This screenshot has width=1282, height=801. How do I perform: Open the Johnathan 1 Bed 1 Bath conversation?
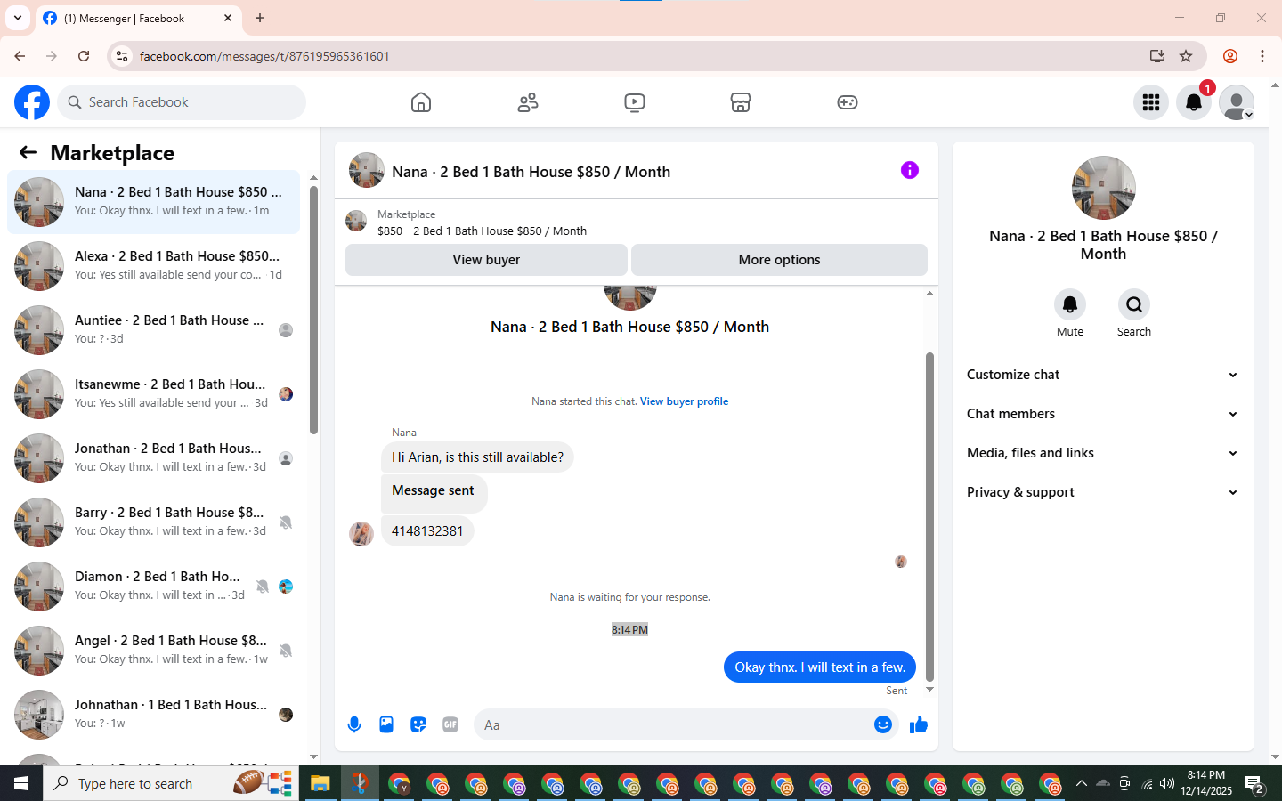pyautogui.click(x=153, y=715)
